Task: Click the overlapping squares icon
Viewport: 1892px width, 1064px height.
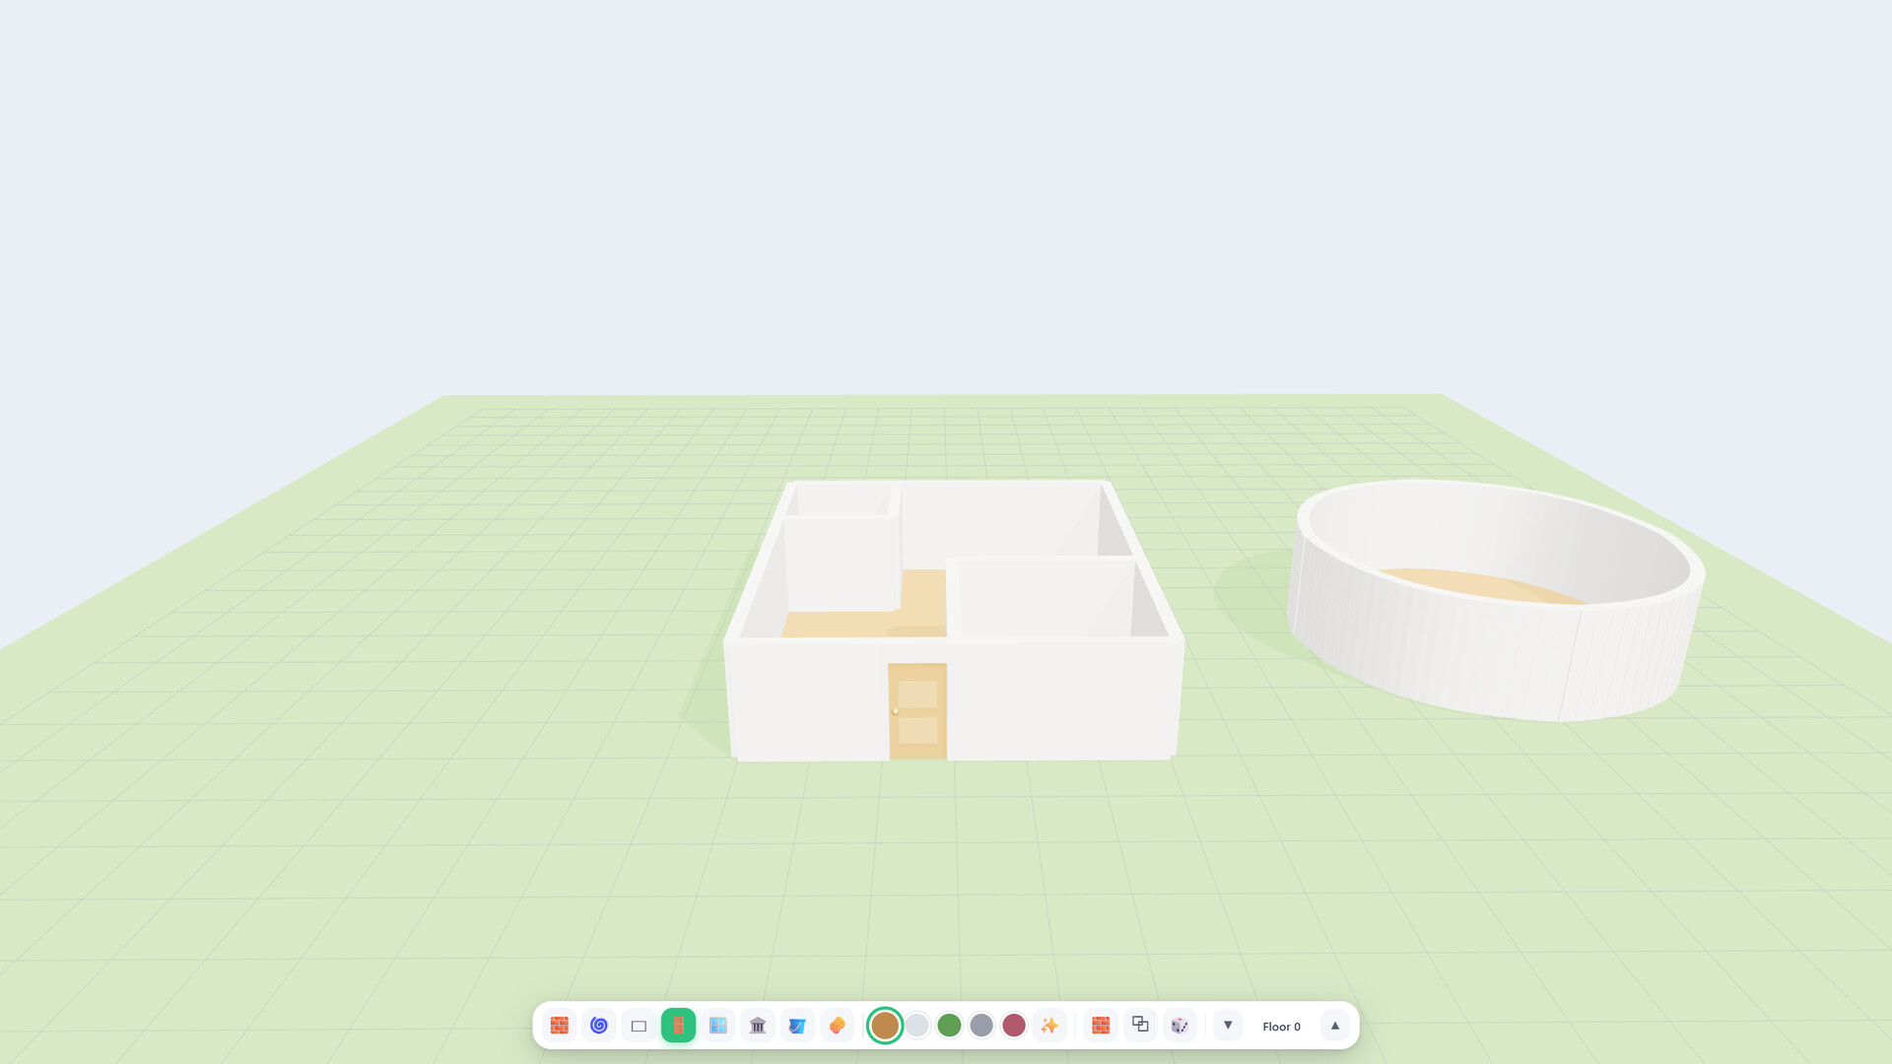Action: point(1140,1026)
